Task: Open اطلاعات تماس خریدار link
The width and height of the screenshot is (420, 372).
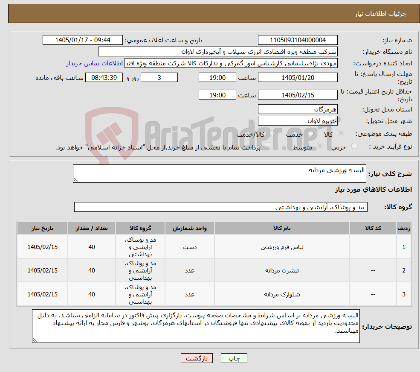Action: click(x=95, y=63)
